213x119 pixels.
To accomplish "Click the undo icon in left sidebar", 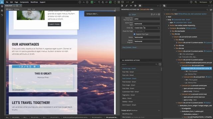I will 2,15.
